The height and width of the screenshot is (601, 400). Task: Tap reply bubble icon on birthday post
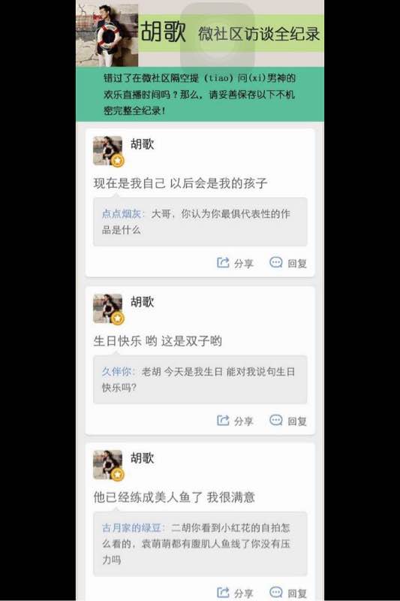coord(276,421)
